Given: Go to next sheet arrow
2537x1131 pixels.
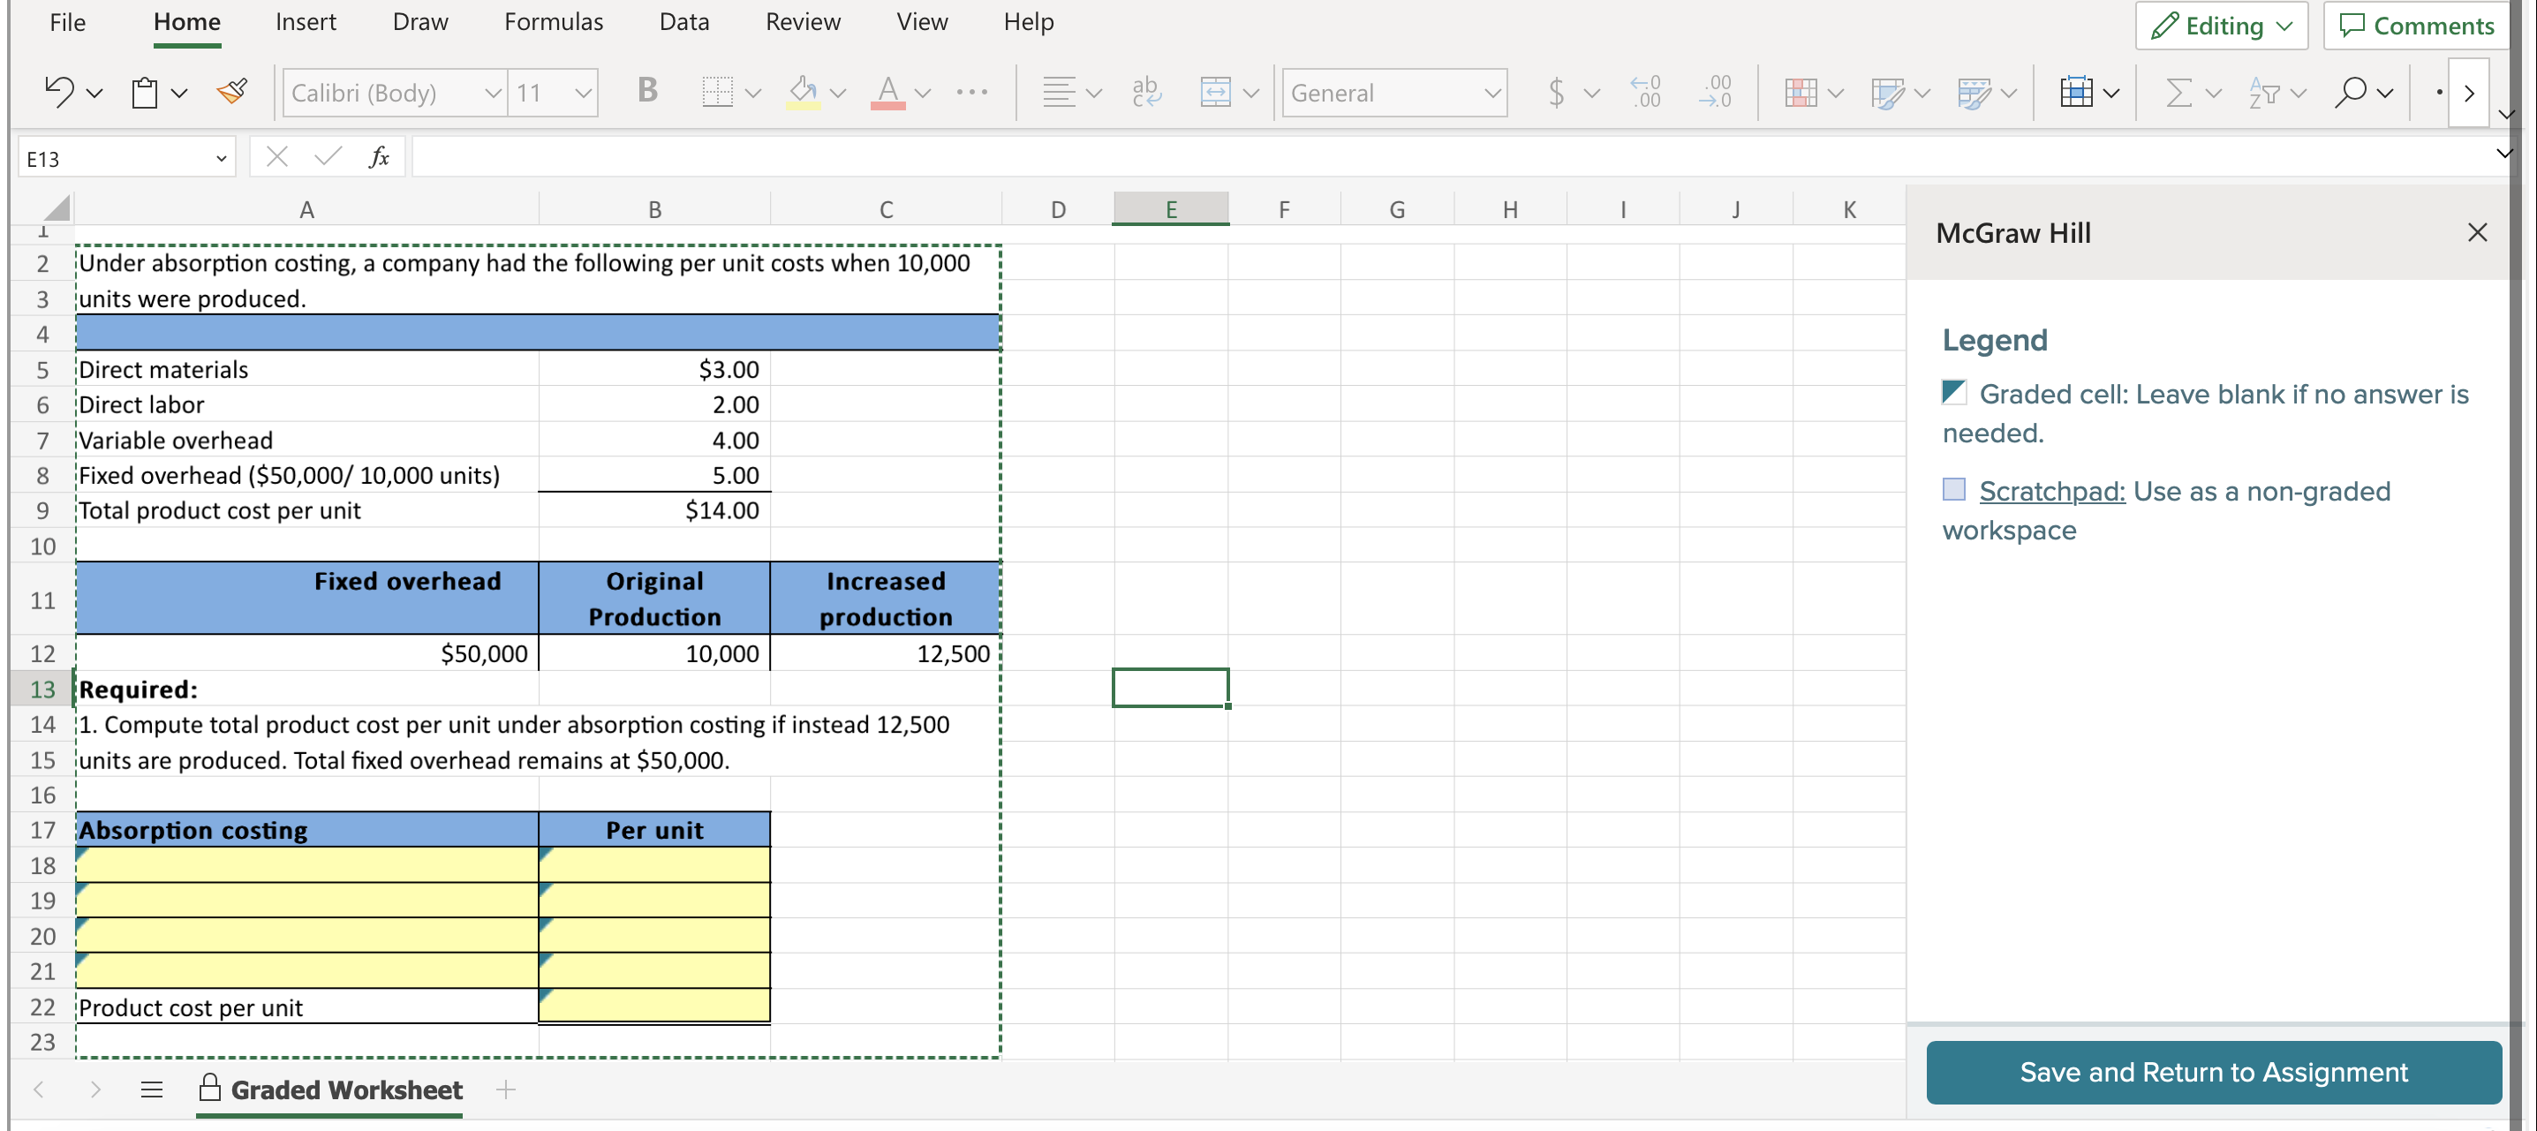Looking at the screenshot, I should coord(95,1089).
